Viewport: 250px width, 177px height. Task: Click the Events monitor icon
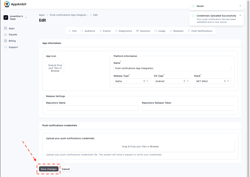click(x=100, y=31)
